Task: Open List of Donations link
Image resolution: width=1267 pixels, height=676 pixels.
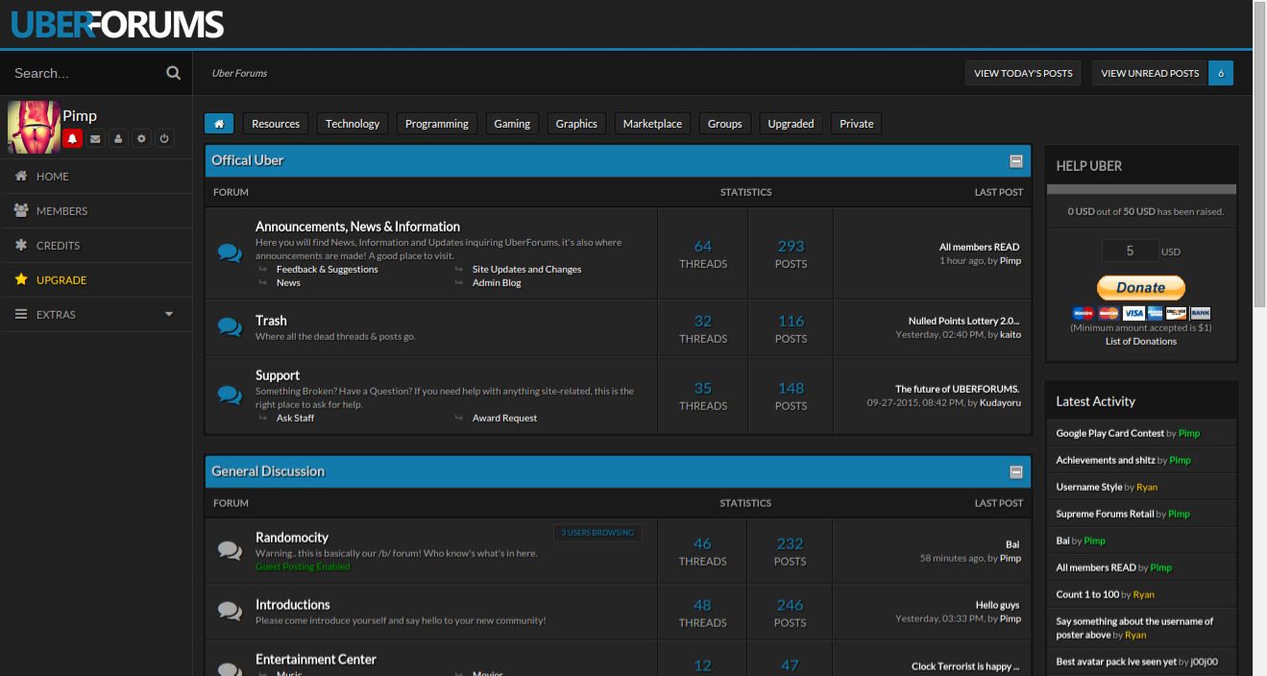Action: [x=1141, y=341]
